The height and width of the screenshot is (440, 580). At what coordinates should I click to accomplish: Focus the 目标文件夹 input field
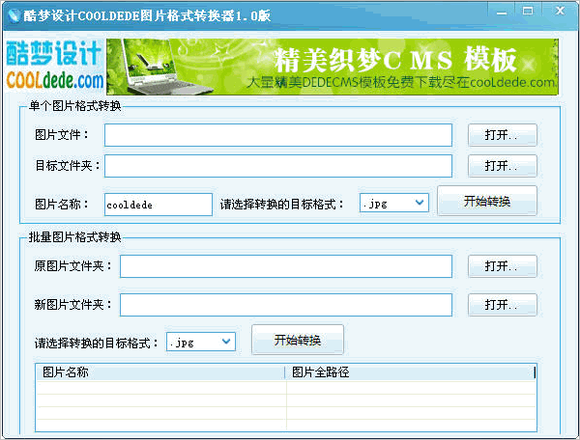tap(277, 166)
